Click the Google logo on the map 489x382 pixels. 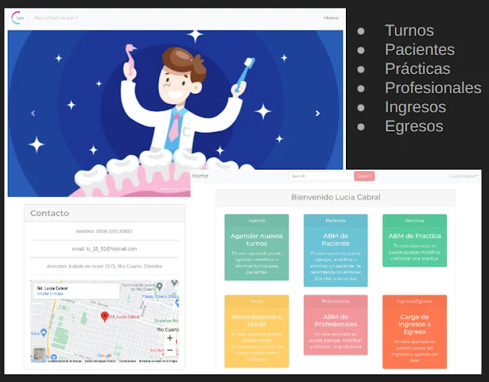[105, 355]
